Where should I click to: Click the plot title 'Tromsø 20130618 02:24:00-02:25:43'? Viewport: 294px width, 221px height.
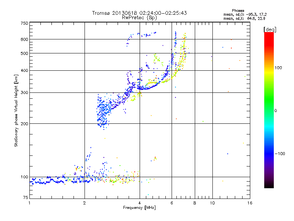tap(140, 13)
